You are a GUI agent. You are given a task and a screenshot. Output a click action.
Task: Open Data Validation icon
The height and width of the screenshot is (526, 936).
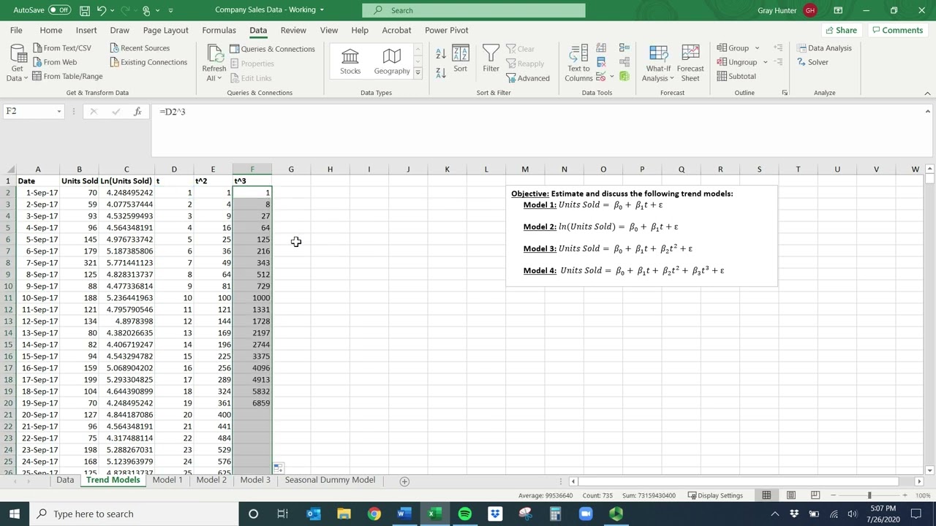point(601,76)
